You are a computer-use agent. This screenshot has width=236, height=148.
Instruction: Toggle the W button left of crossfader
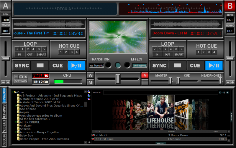point(91,75)
